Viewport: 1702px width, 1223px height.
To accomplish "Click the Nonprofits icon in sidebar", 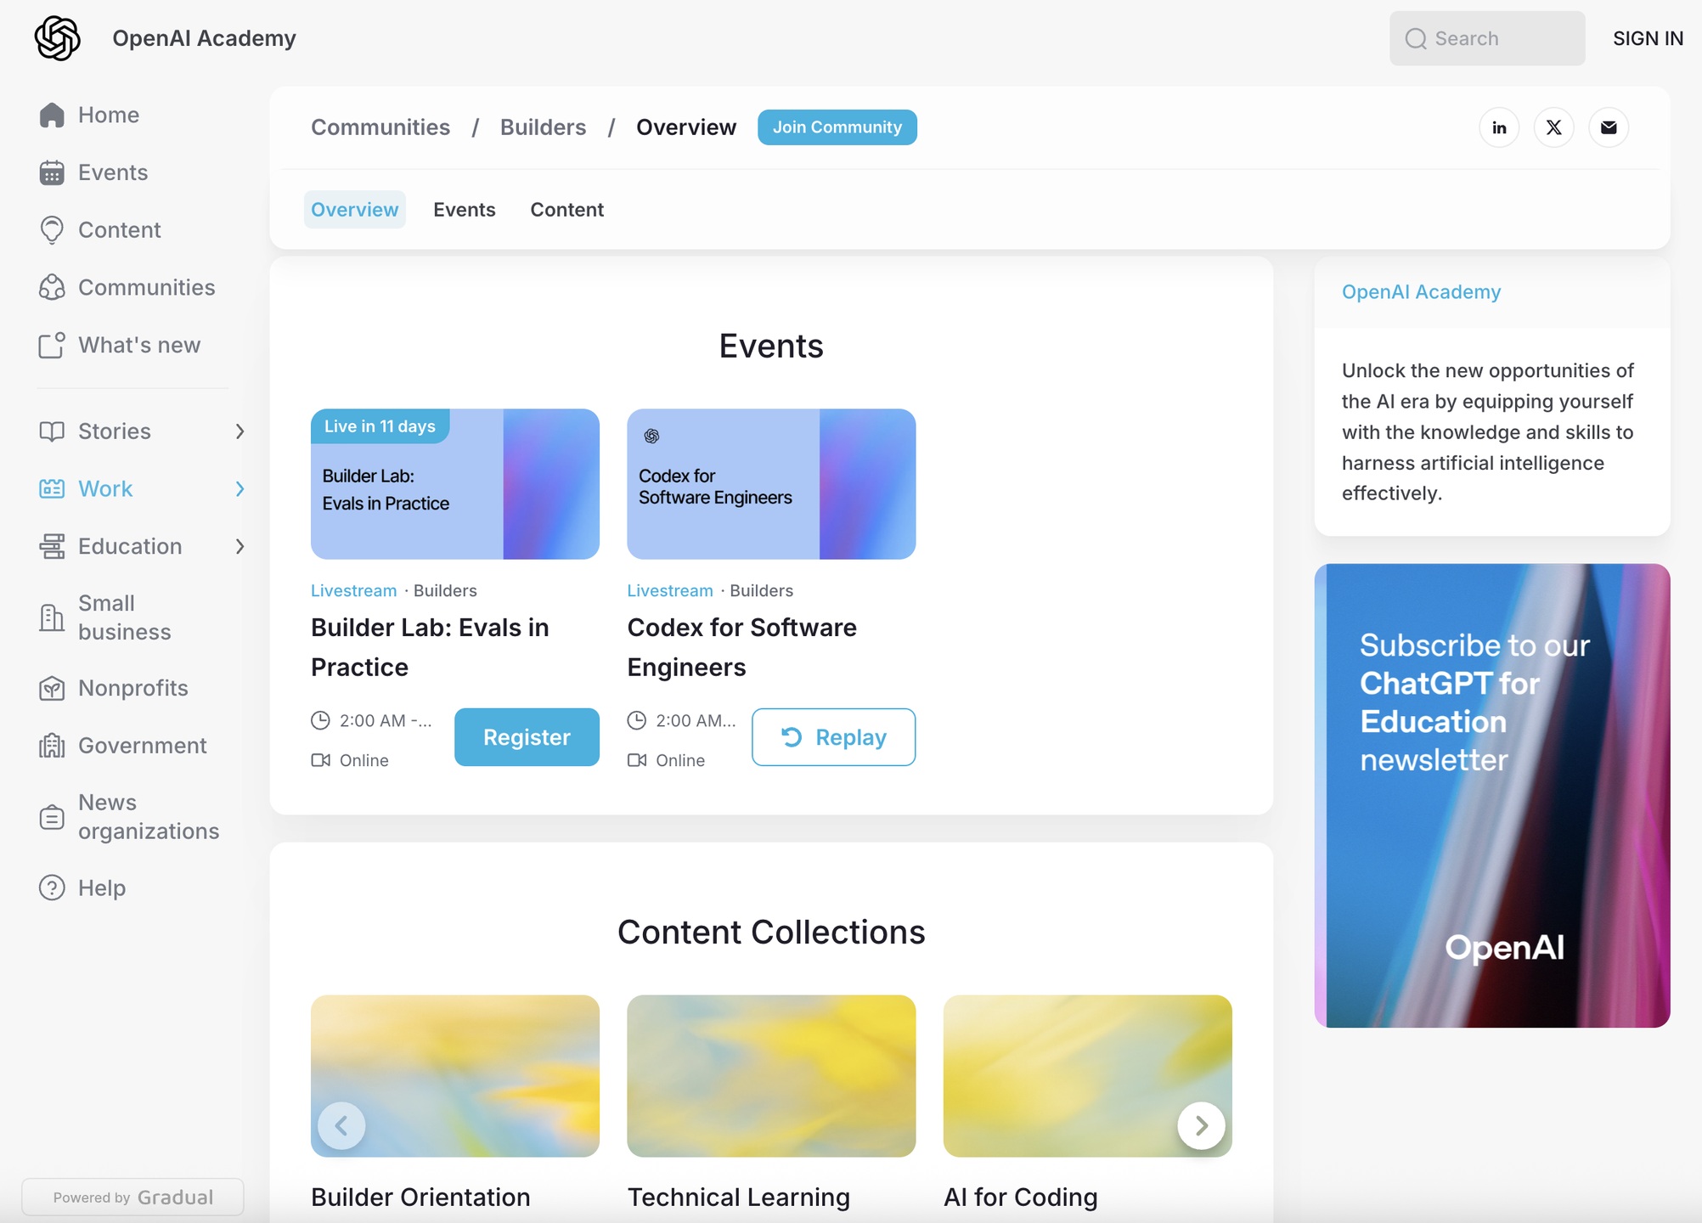I will click(52, 688).
